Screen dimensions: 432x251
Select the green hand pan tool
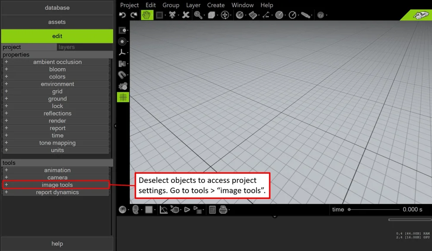pyautogui.click(x=147, y=15)
